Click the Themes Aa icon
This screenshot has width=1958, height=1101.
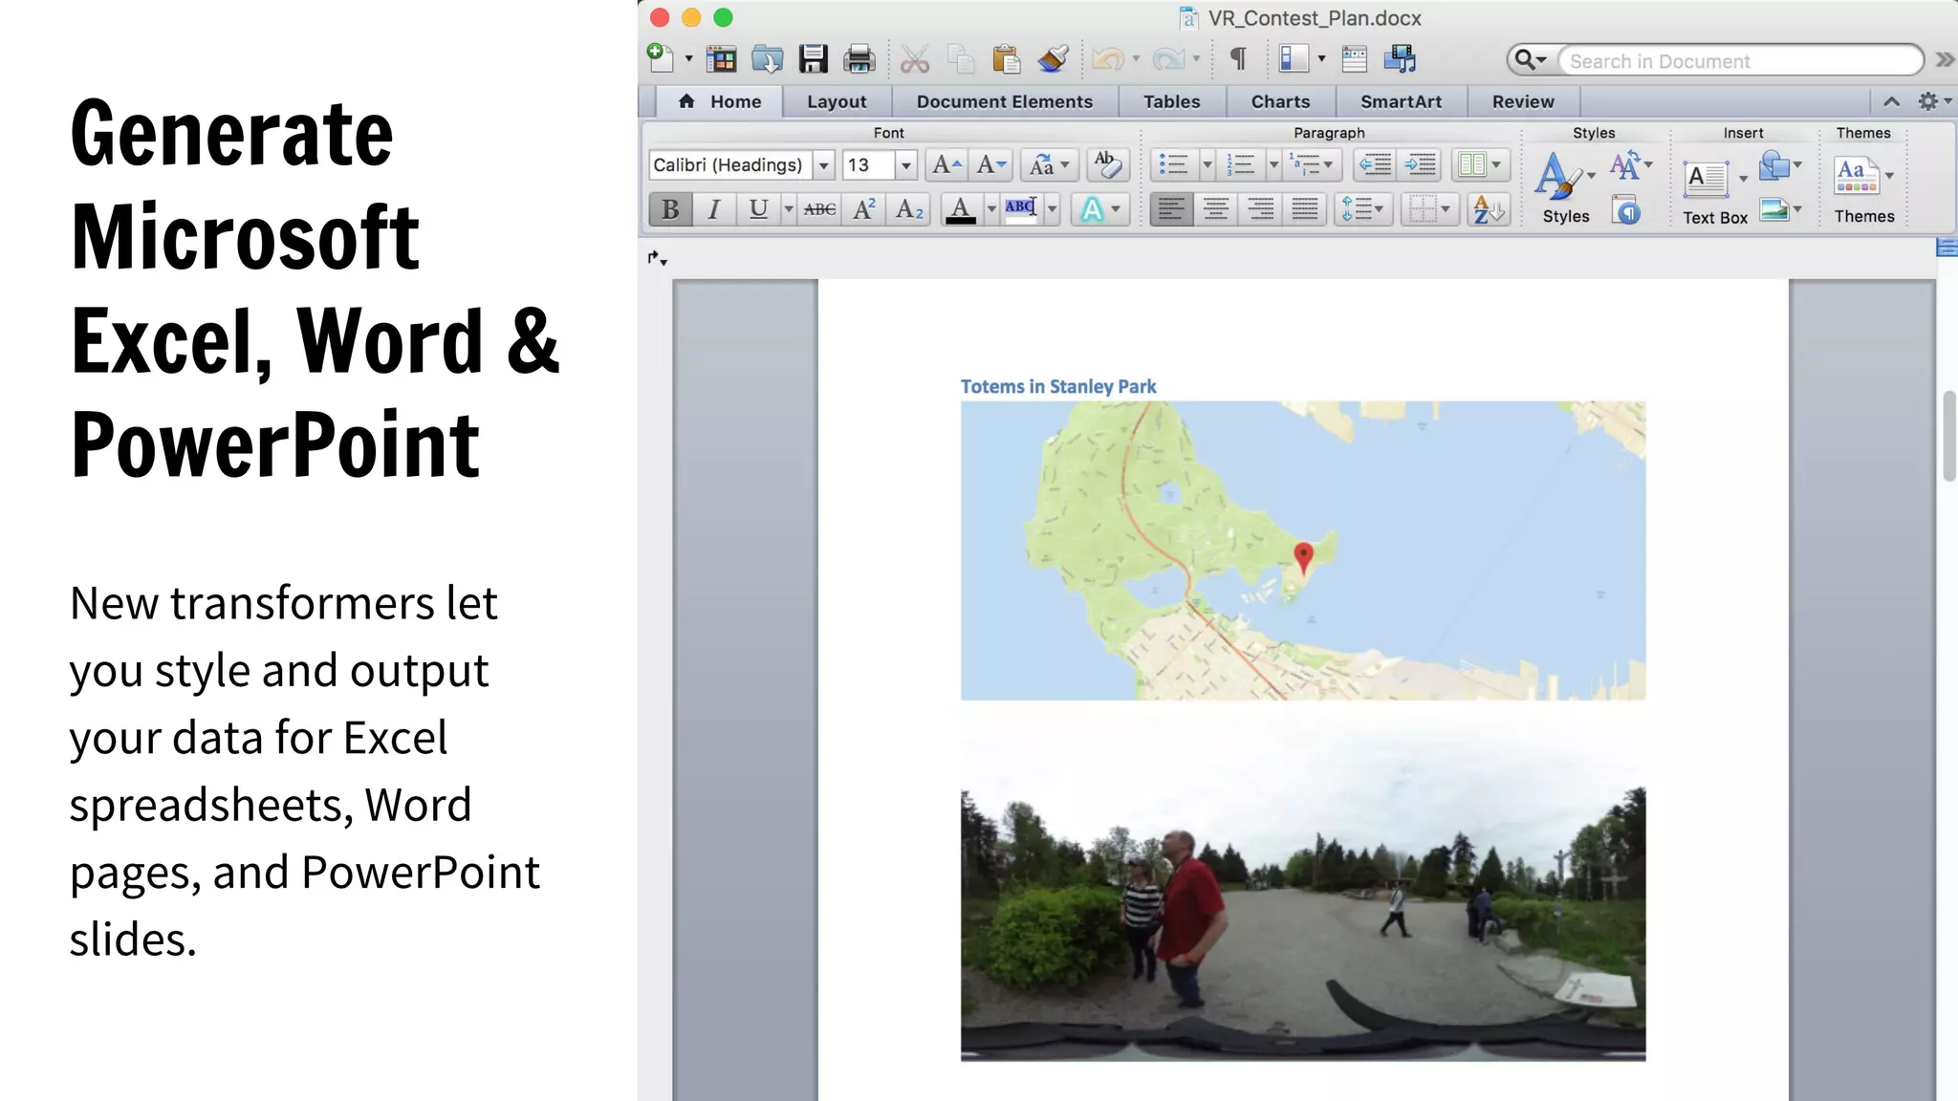[x=1857, y=175]
